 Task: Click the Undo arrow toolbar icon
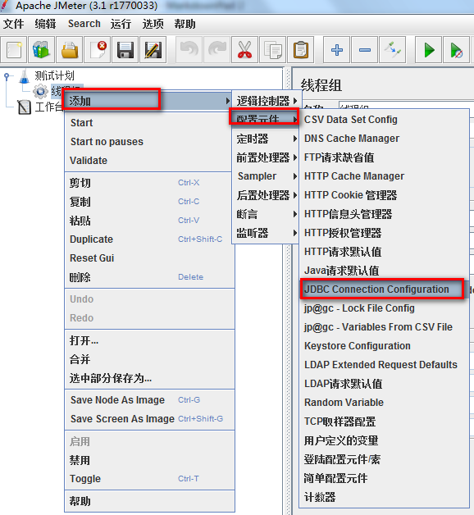[x=189, y=50]
